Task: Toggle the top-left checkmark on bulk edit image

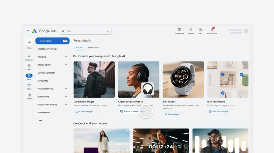Action: point(222,74)
